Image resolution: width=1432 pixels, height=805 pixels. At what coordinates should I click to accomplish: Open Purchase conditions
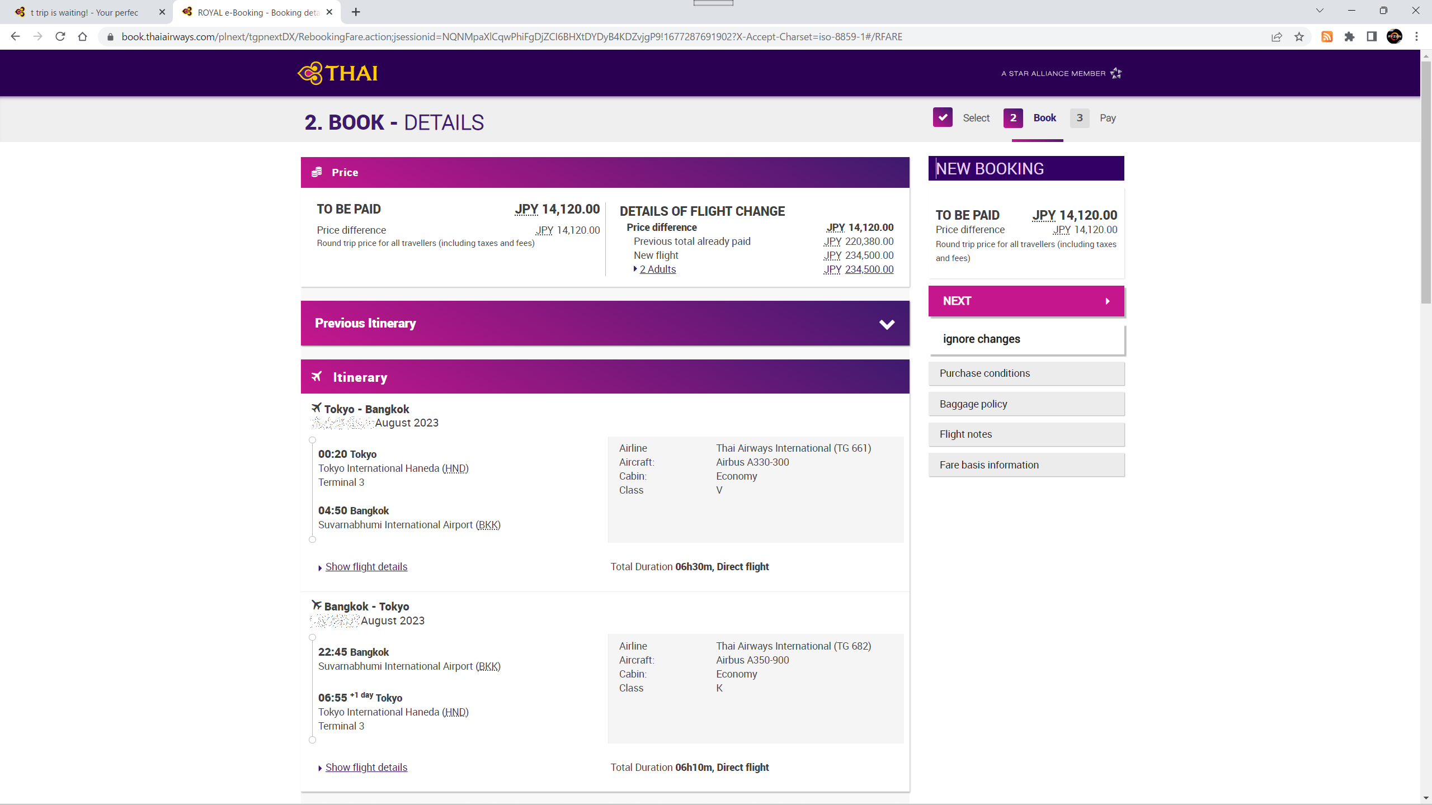(1026, 373)
